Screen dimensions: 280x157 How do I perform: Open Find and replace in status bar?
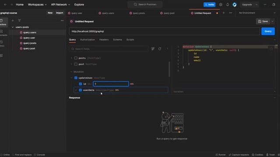pos(21,155)
